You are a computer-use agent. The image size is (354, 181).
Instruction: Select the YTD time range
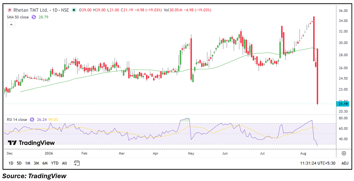click(x=54, y=163)
